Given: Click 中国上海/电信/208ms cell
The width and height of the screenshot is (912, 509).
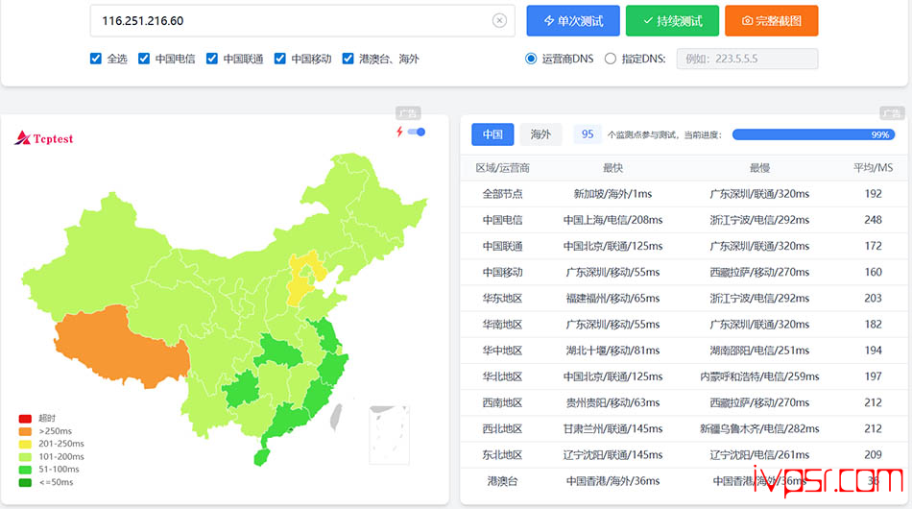Looking at the screenshot, I should coord(612,220).
